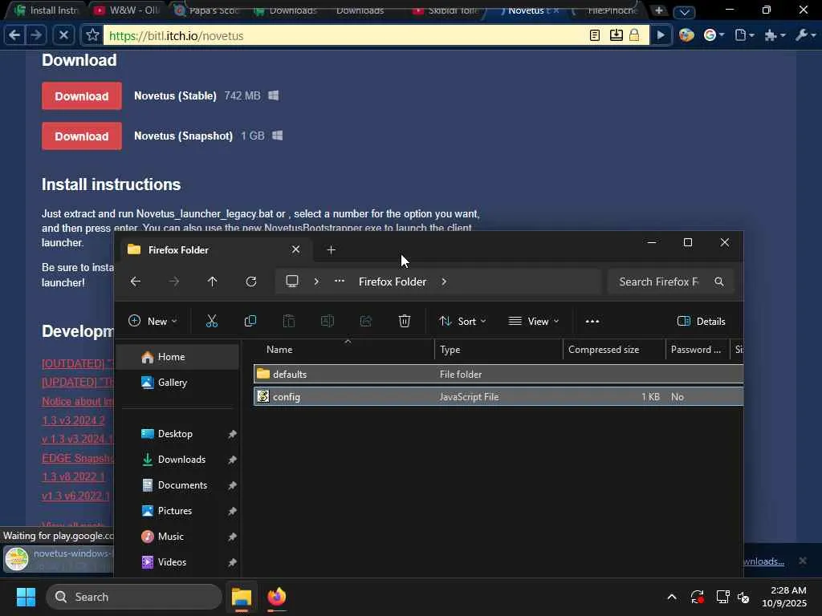Bookmark this page with the star icon

click(92, 35)
